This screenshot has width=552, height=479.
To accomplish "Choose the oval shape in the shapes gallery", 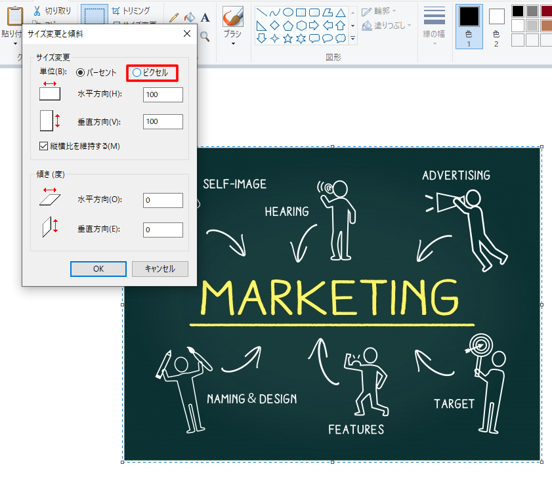I will (287, 12).
